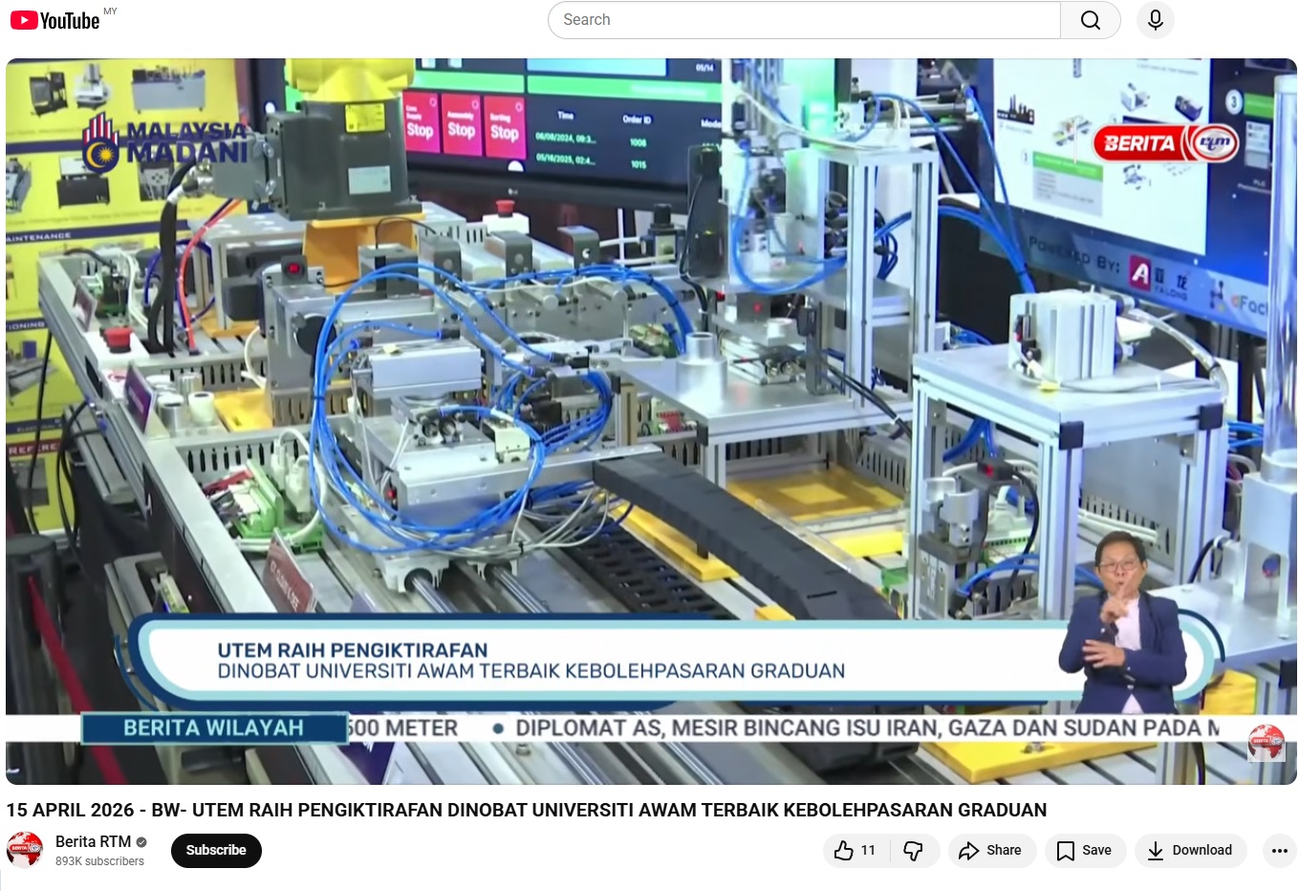Click the MY country code beside the logo
The image size is (1299, 891).
point(110,11)
